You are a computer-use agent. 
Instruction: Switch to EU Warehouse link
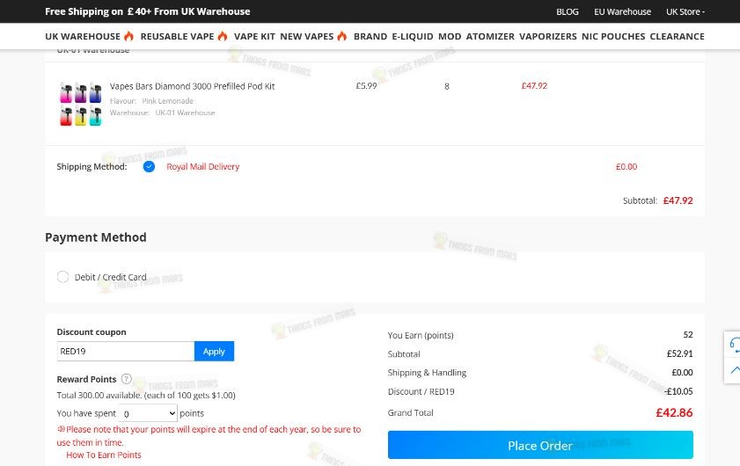point(622,11)
